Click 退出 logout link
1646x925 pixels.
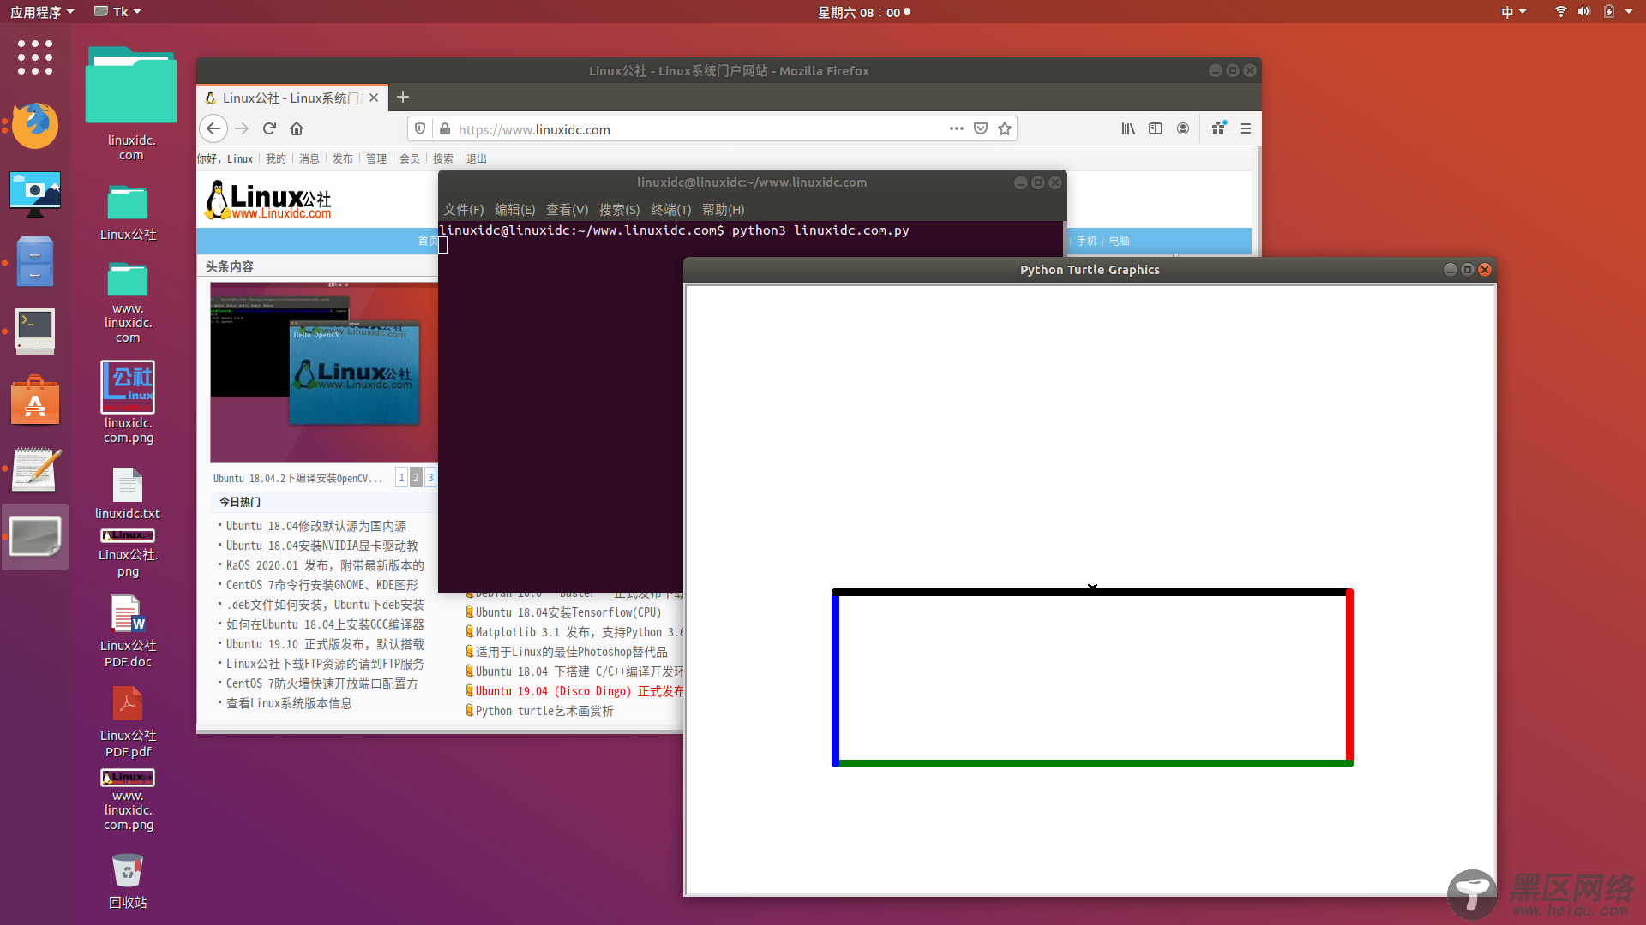tap(476, 158)
